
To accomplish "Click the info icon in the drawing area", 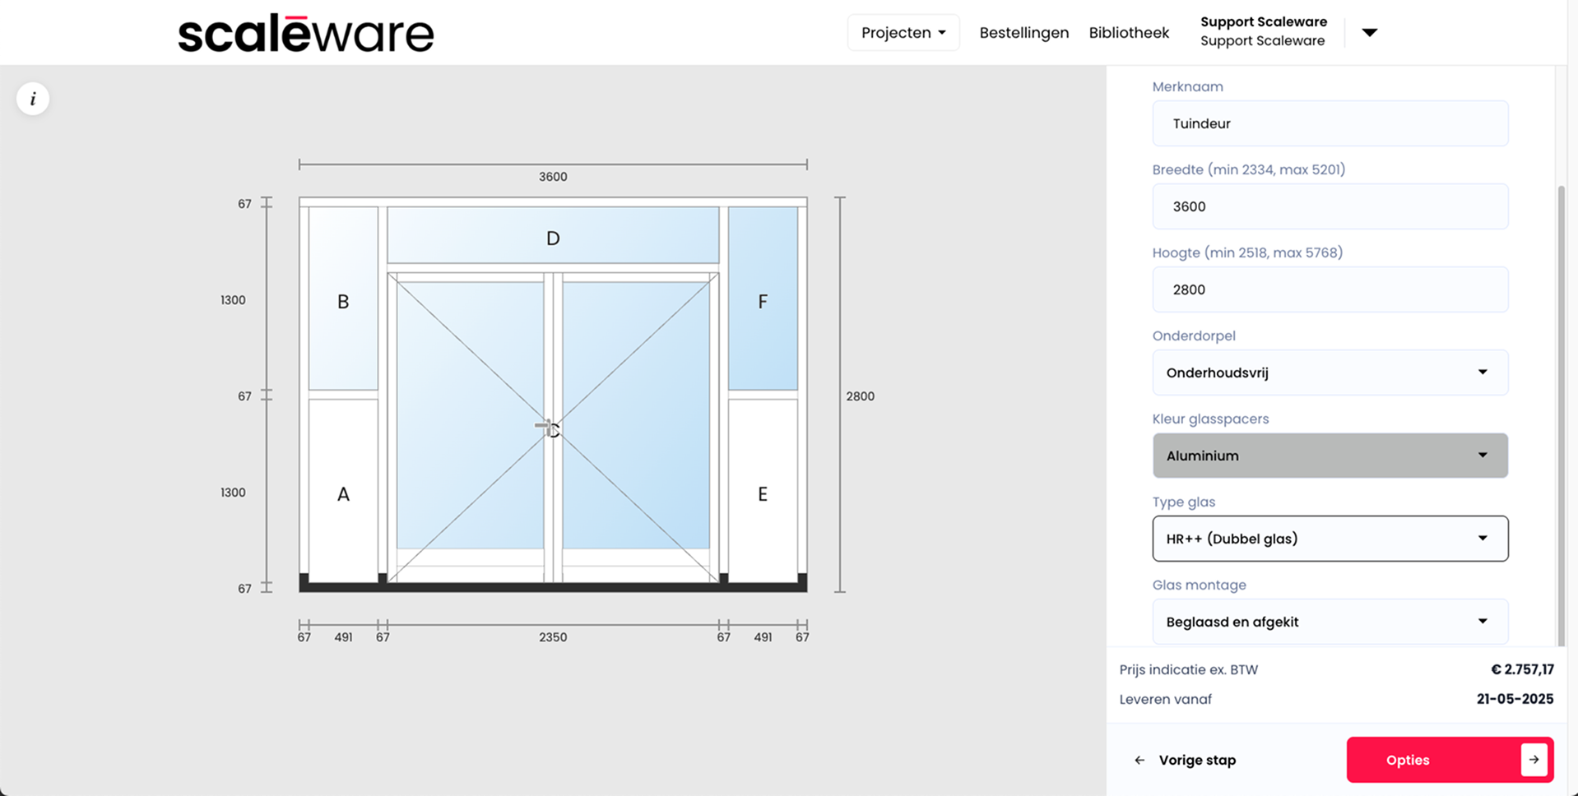I will (x=33, y=99).
